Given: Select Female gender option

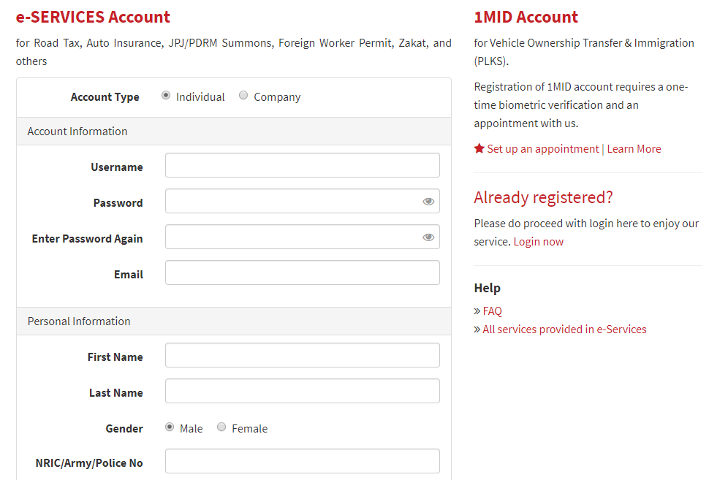Looking at the screenshot, I should [221, 427].
